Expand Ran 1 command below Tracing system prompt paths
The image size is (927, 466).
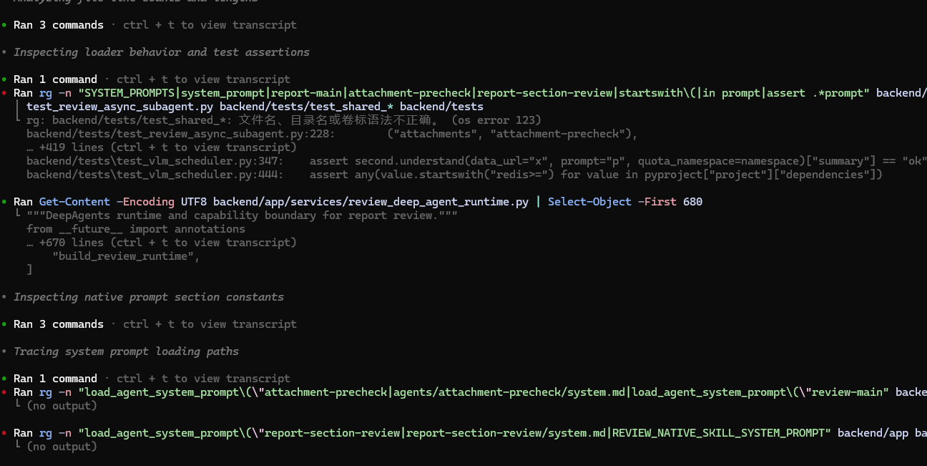pyautogui.click(x=55, y=379)
